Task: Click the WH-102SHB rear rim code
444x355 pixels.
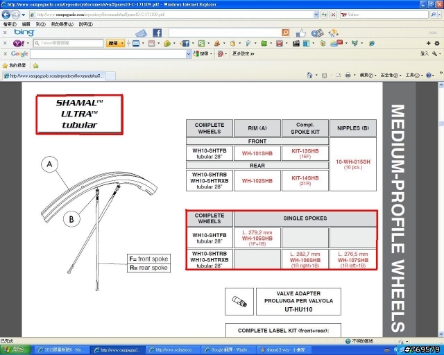Action: 257,181
